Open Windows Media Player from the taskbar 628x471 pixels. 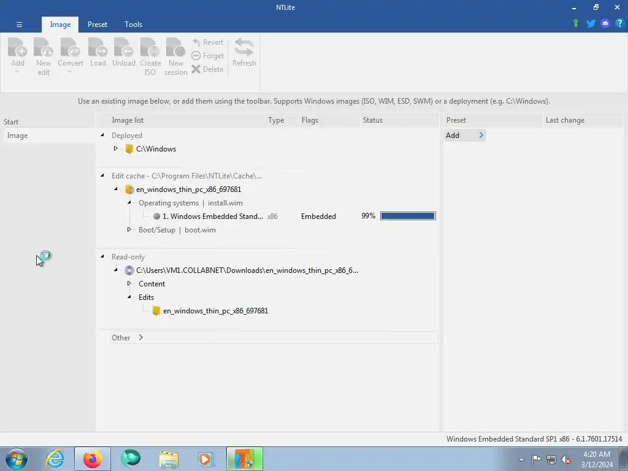point(206,459)
